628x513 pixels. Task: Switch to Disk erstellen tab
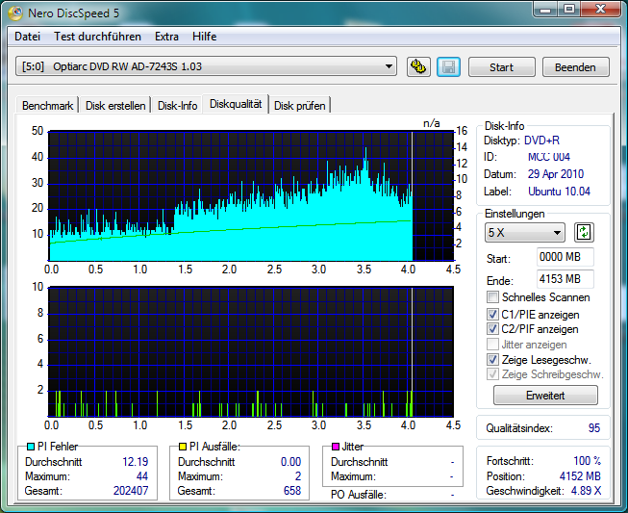point(115,106)
